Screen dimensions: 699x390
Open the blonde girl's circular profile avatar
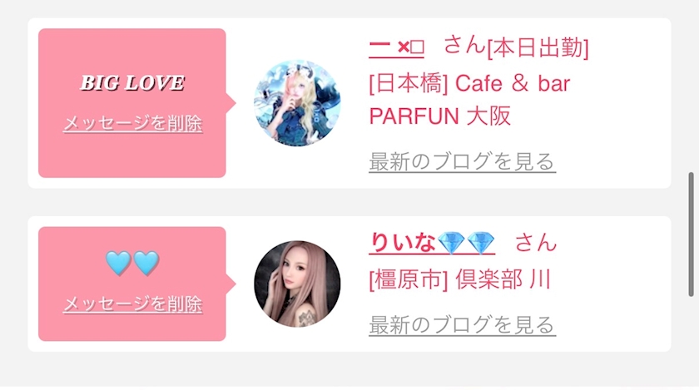tap(297, 103)
